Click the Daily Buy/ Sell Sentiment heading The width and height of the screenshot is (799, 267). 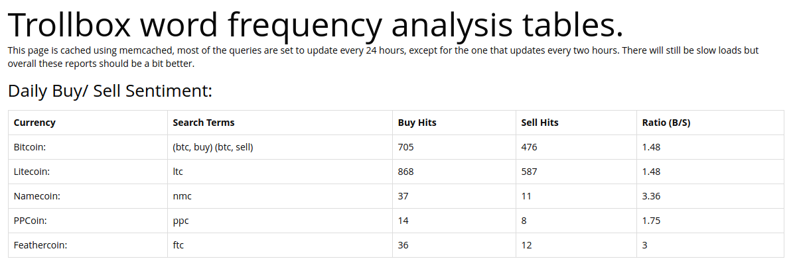click(x=110, y=91)
